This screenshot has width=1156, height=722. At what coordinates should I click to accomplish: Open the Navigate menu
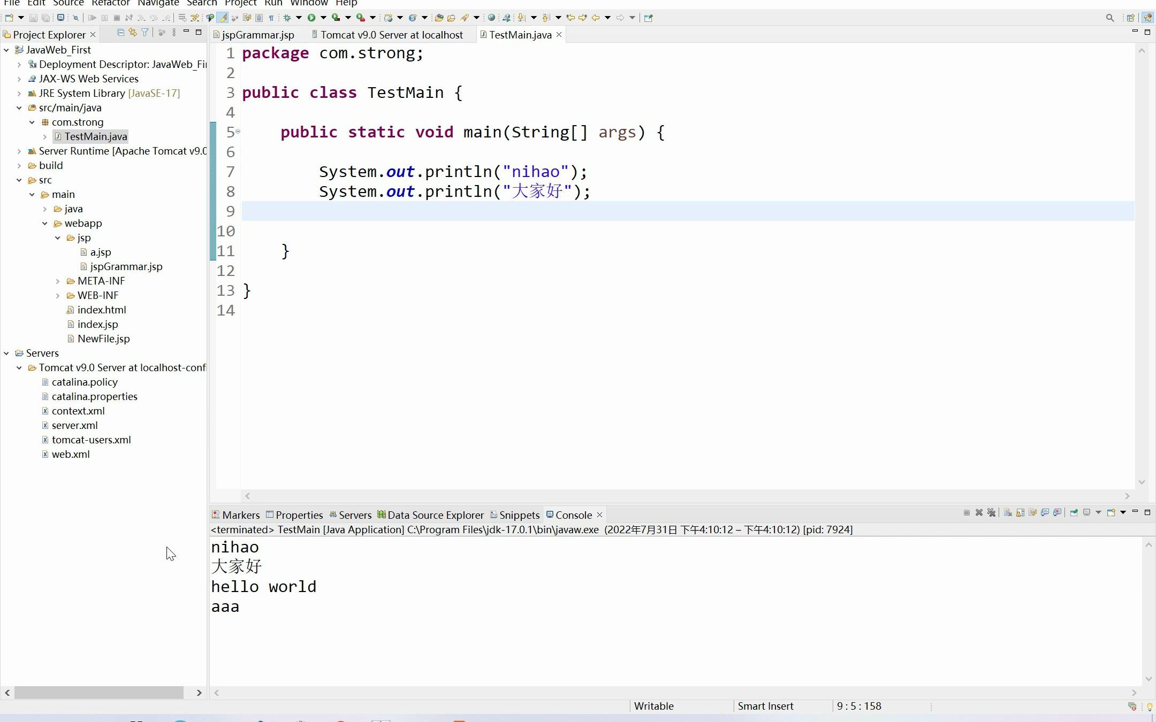pyautogui.click(x=158, y=3)
